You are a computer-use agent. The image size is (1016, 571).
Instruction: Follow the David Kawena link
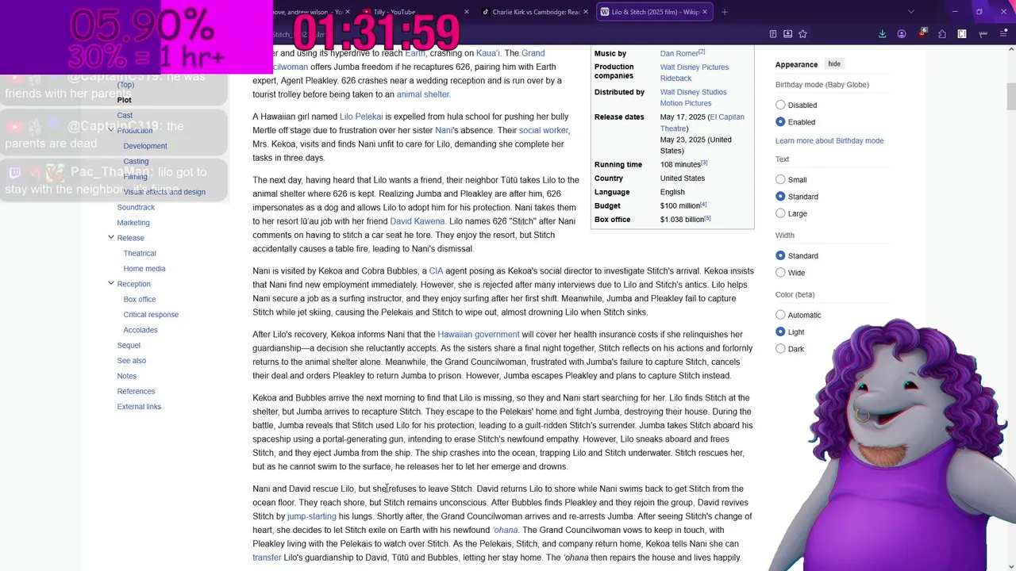tap(417, 221)
